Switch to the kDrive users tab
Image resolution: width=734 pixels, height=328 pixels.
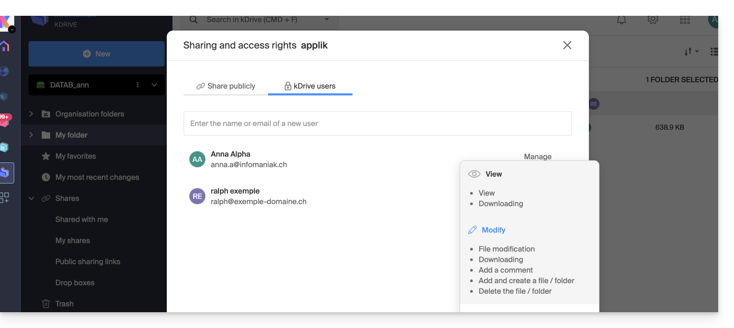[310, 86]
